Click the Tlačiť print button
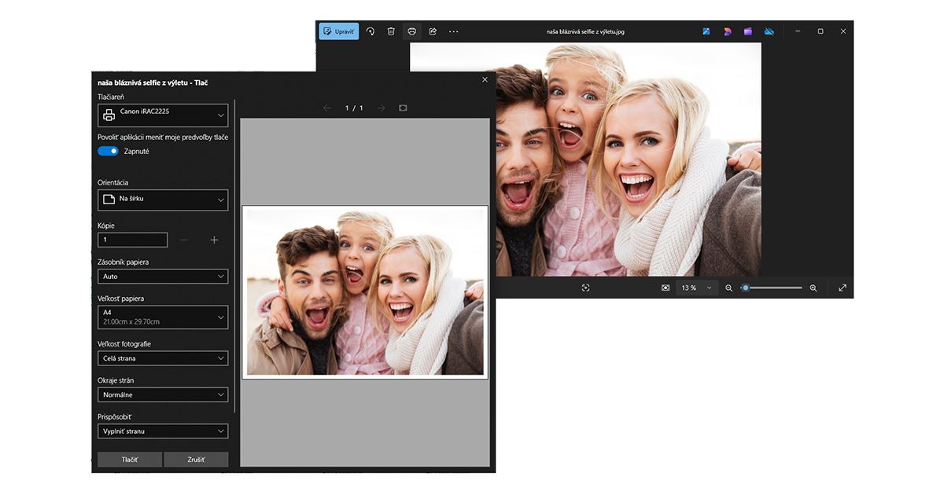944x495 pixels. pos(130,460)
